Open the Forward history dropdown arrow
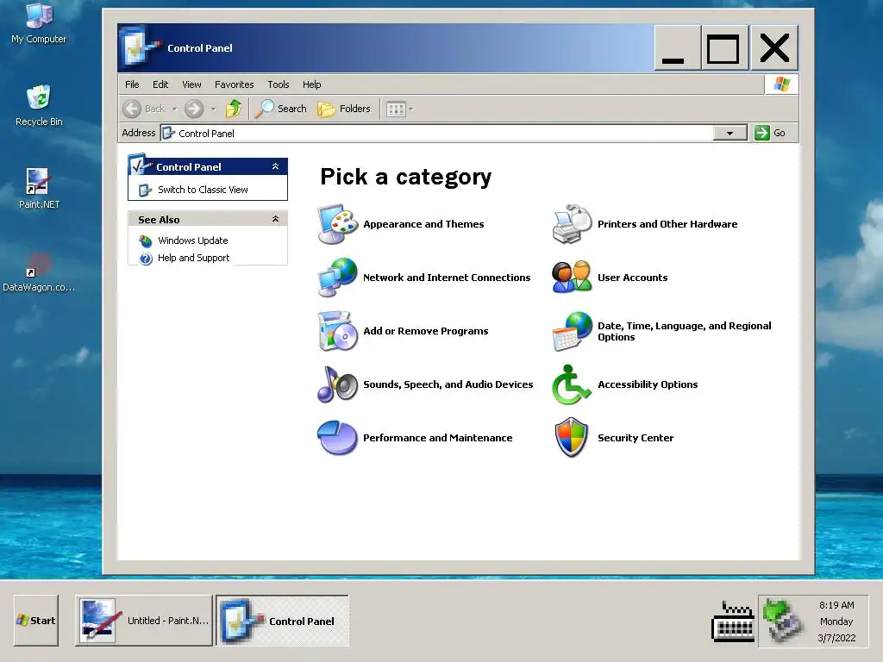The height and width of the screenshot is (662, 883). [x=214, y=109]
